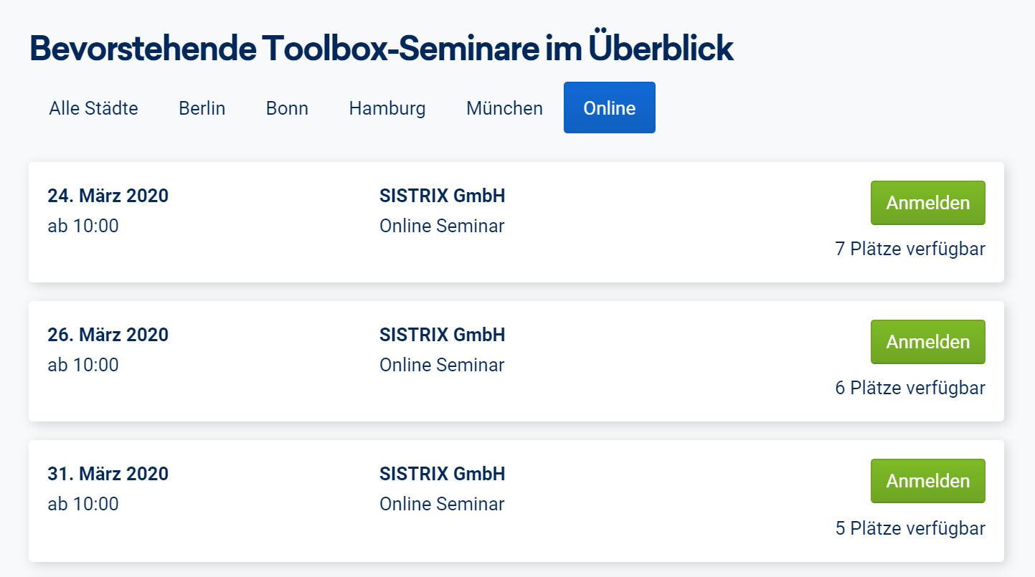The height and width of the screenshot is (577, 1035).
Task: Filter seminars by München tab
Action: [504, 108]
